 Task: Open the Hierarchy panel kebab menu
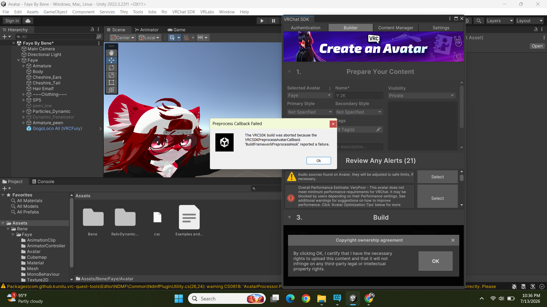click(x=98, y=29)
